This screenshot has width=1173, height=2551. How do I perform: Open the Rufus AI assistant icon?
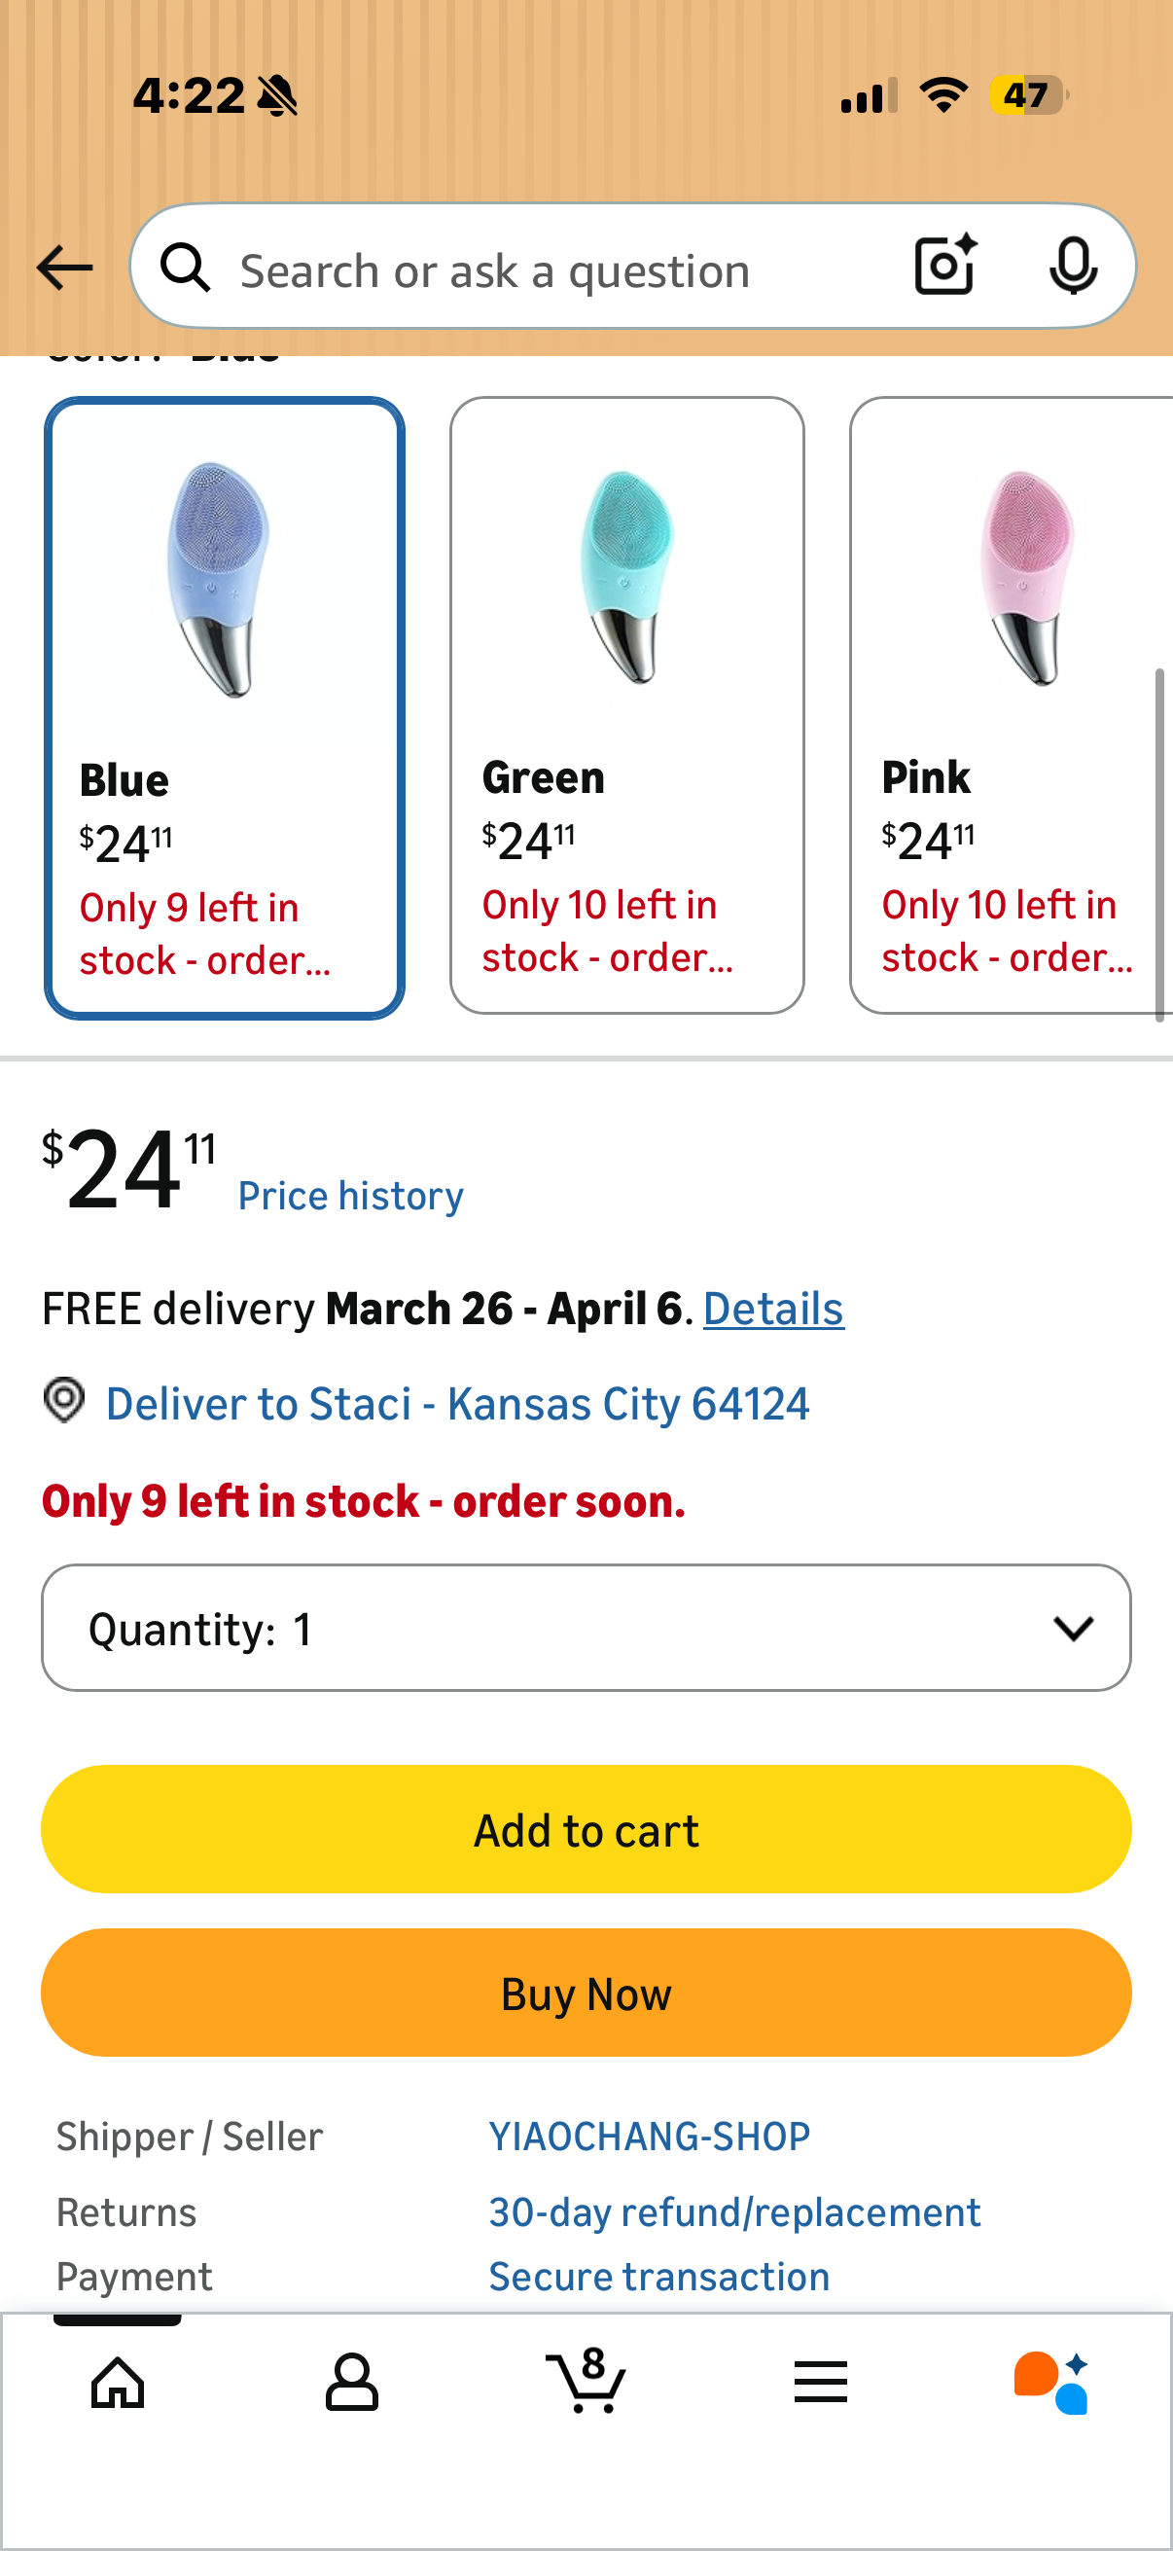point(1052,2383)
